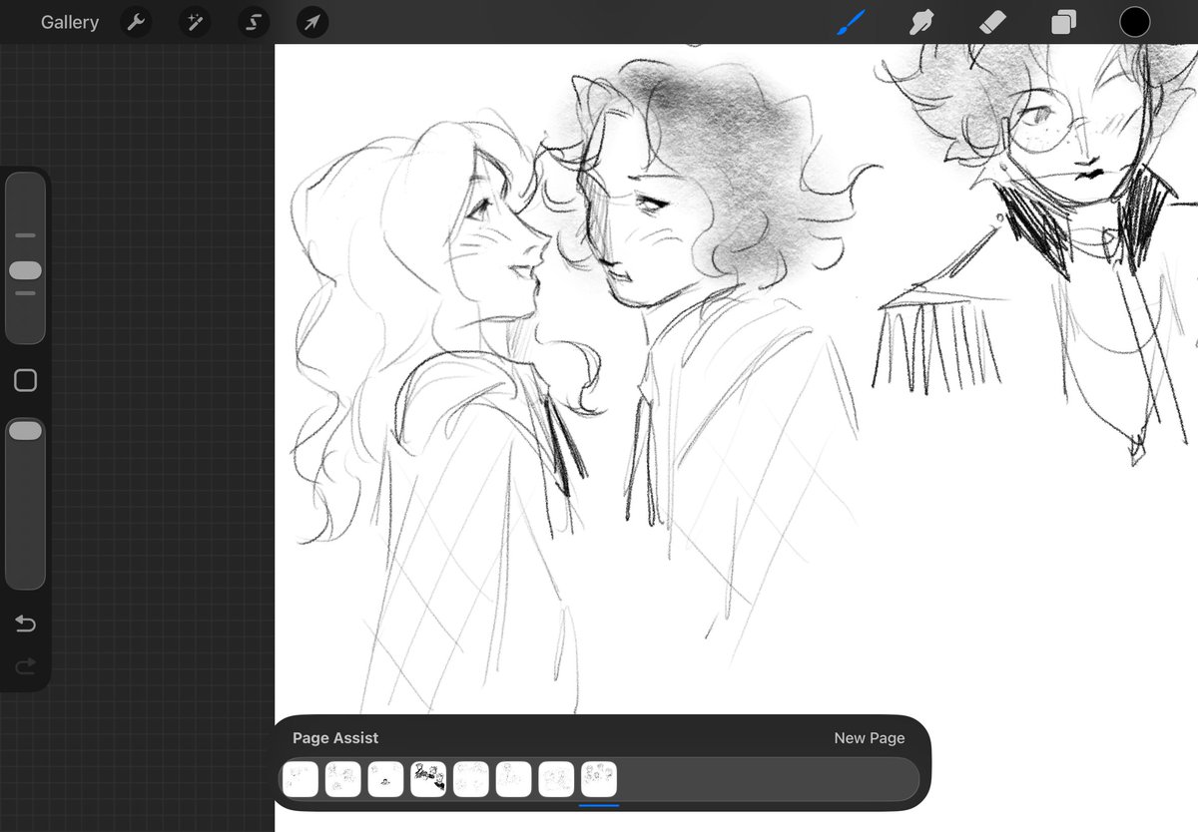
Task: Activate the Selection S-shaped tool
Action: (254, 22)
